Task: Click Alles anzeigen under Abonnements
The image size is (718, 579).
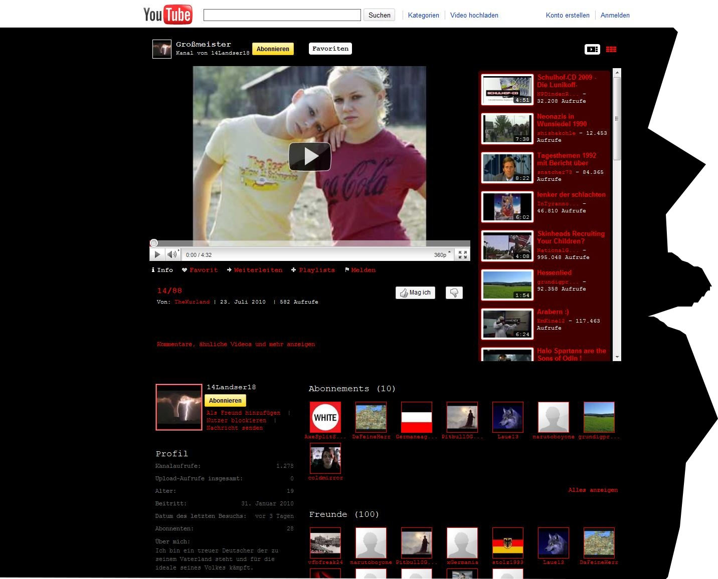Action: pos(593,490)
